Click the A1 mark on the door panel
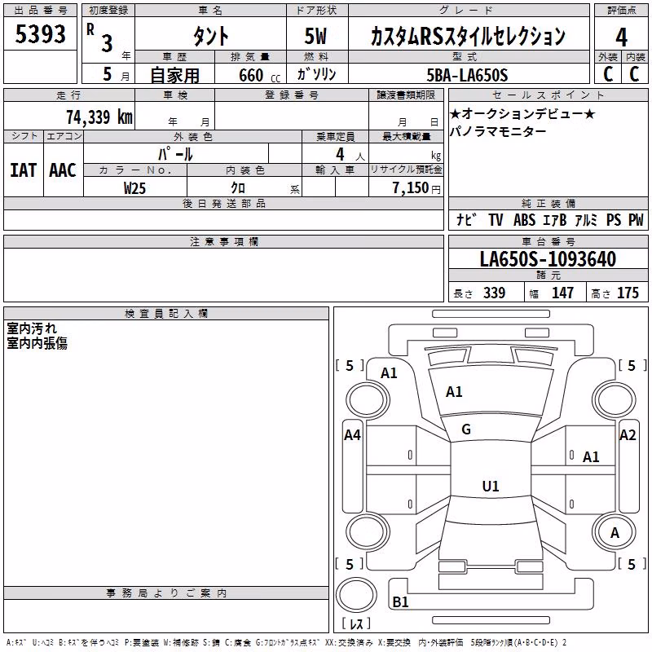The width and height of the screenshot is (652, 652). 591,457
